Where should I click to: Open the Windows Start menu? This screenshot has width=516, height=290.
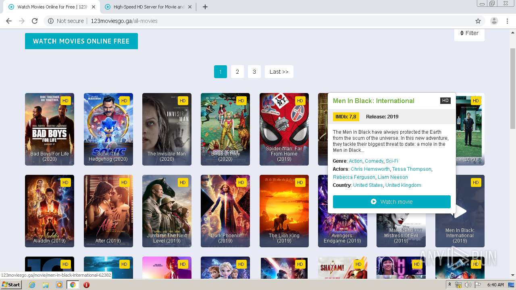tap(11, 285)
